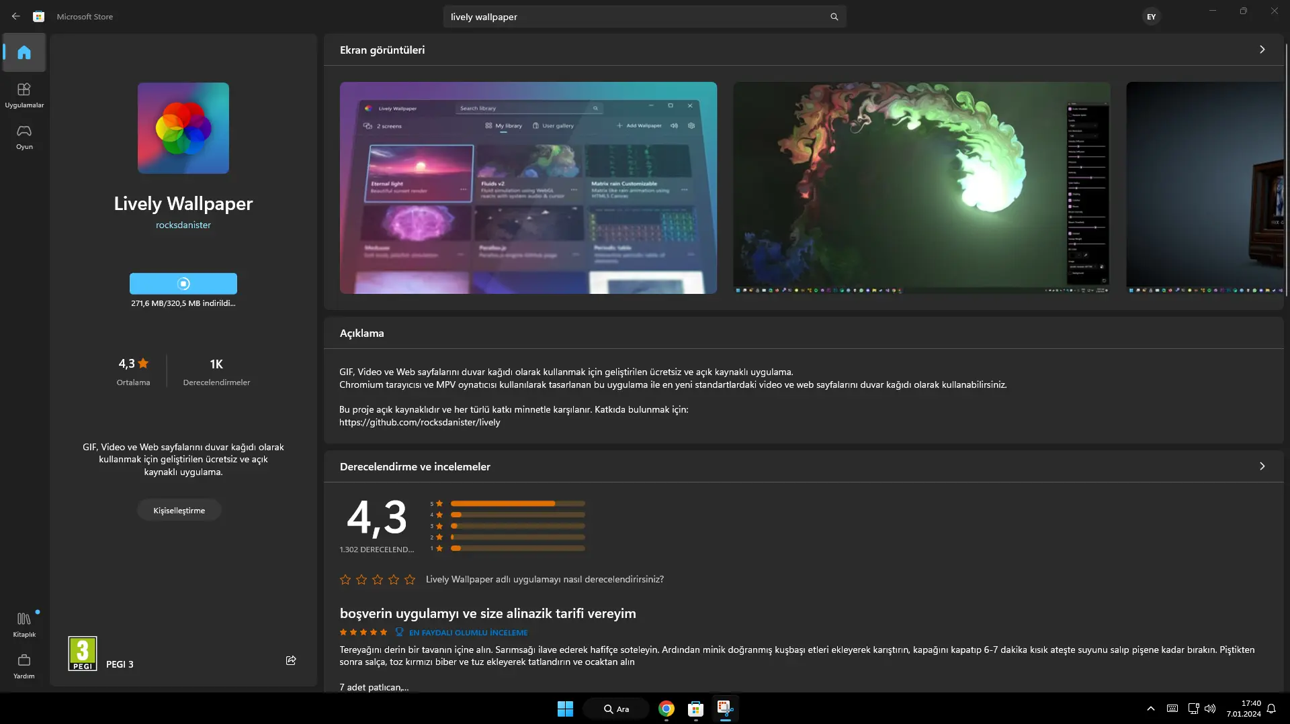Rate the app four stars
Image resolution: width=1290 pixels, height=724 pixels.
pyautogui.click(x=394, y=580)
